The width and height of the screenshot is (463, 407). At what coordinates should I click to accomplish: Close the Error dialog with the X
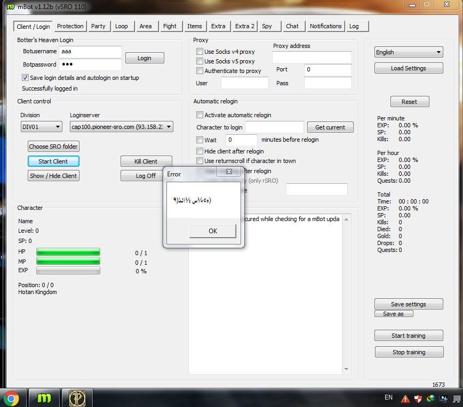[x=229, y=172]
